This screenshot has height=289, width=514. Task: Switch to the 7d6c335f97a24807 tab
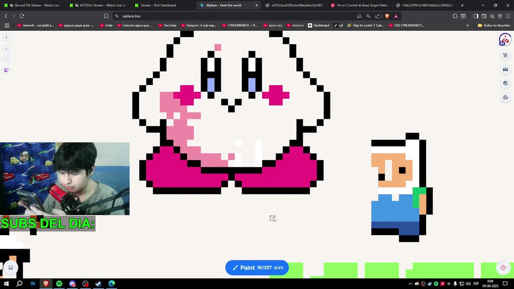click(x=425, y=5)
